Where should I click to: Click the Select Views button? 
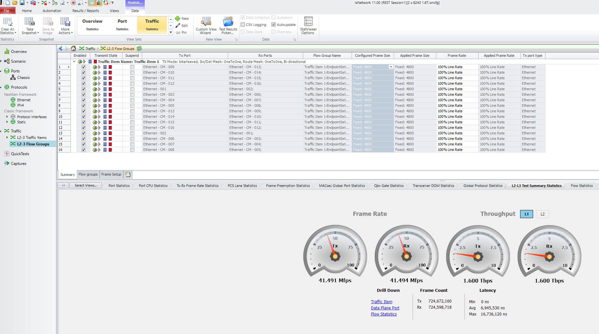[x=85, y=185]
